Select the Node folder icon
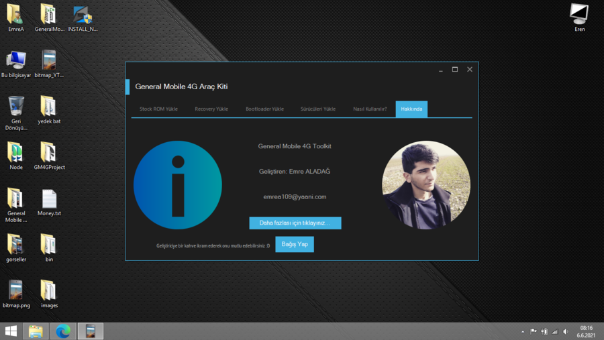This screenshot has height=340, width=604. click(16, 156)
